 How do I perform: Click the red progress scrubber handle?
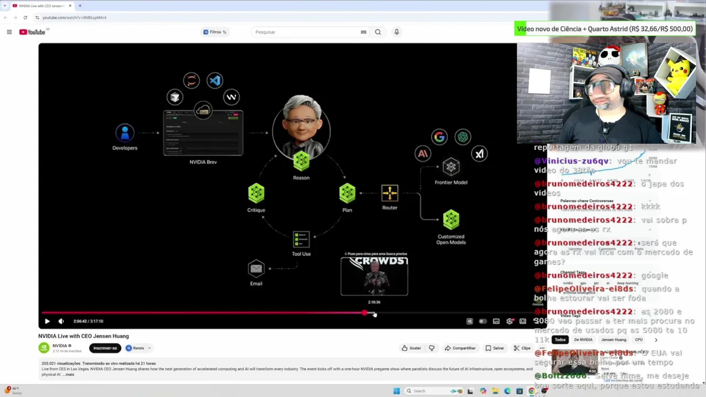tap(365, 313)
